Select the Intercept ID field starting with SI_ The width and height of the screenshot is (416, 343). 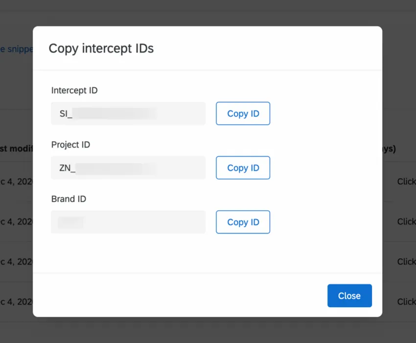click(128, 113)
